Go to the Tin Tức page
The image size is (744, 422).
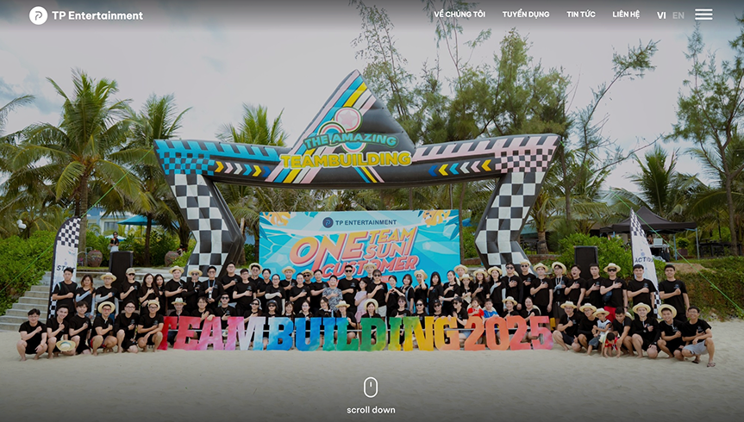581,15
